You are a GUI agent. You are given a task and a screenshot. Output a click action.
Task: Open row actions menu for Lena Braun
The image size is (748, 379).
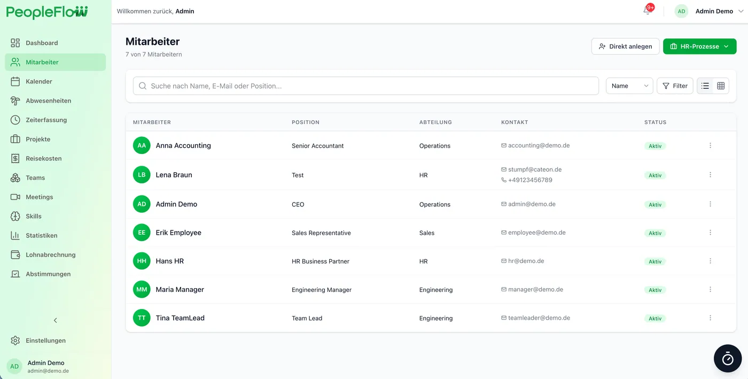pyautogui.click(x=710, y=175)
